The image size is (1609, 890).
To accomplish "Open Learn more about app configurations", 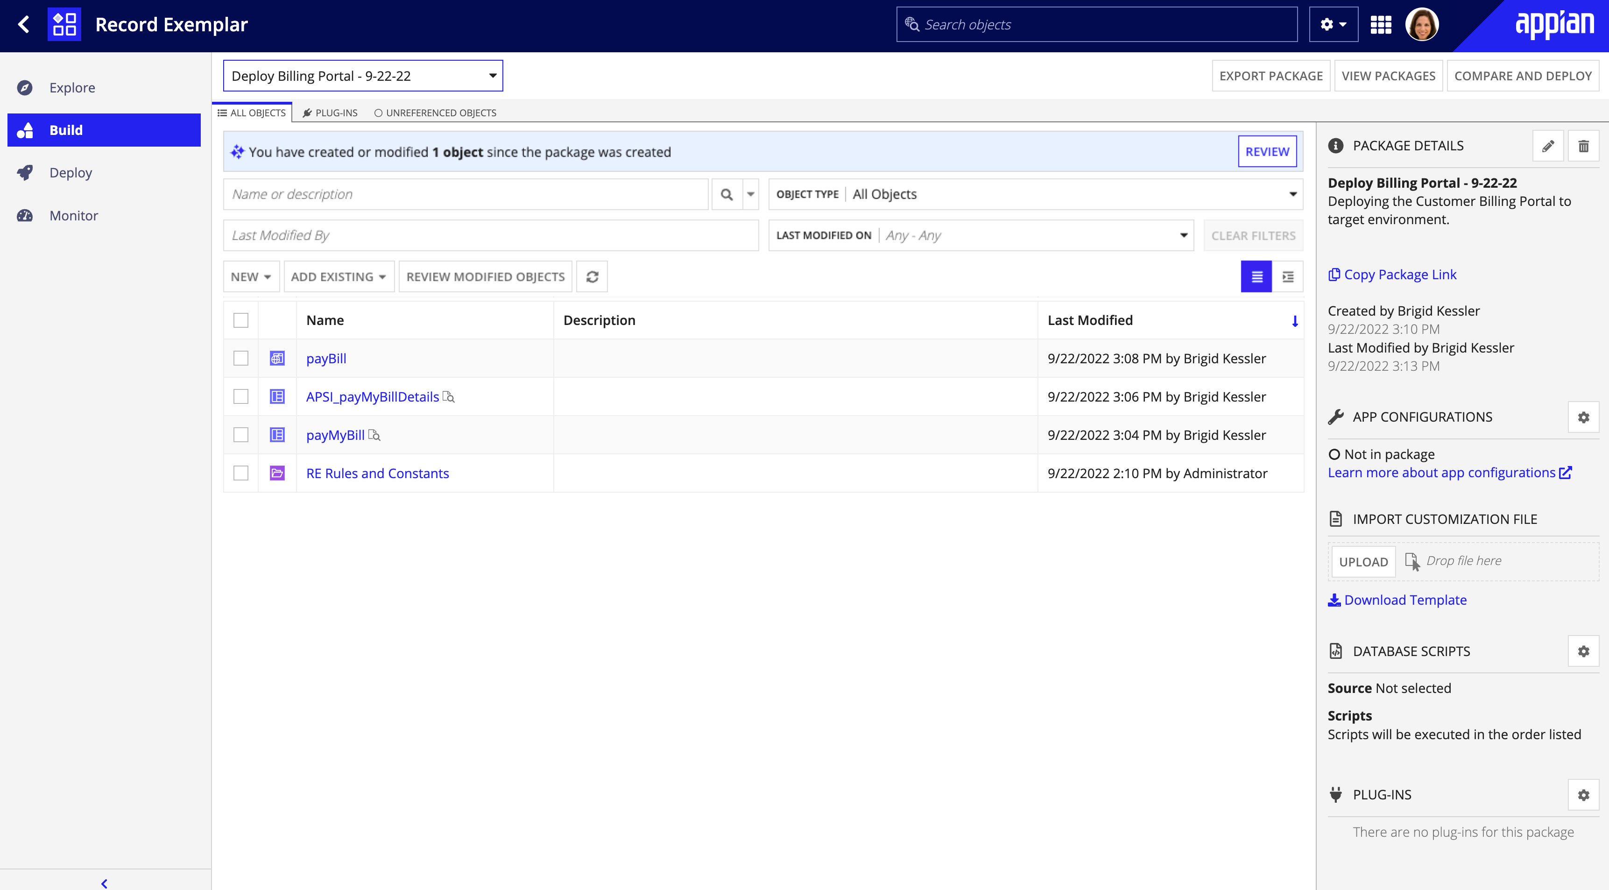I will (x=1449, y=473).
